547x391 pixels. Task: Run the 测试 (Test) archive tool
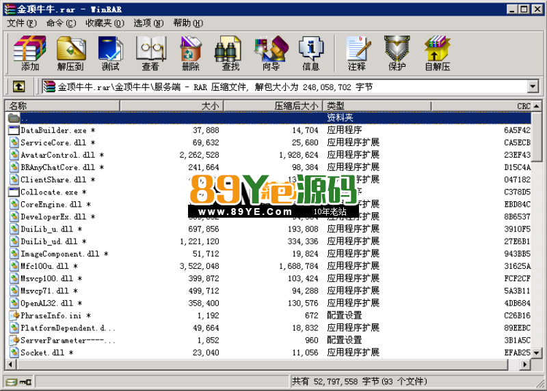[x=111, y=53]
